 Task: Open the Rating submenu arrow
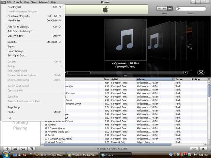pyautogui.click(x=62, y=66)
